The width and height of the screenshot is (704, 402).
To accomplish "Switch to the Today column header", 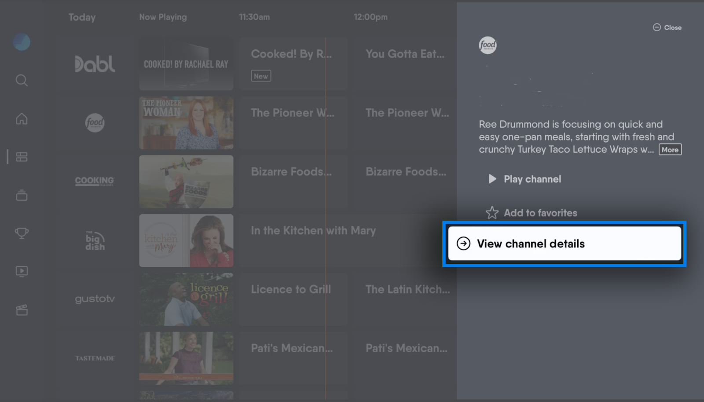I will [x=81, y=17].
